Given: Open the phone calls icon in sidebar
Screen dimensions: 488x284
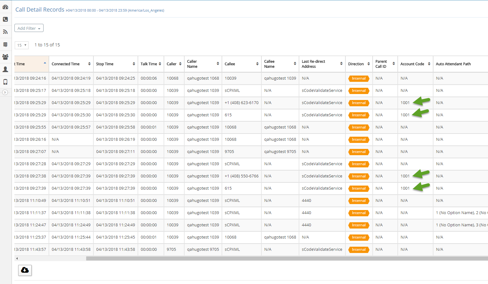Looking at the screenshot, I should (5, 19).
